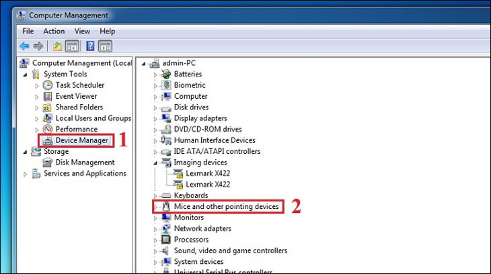
Task: Click the Up one level folder icon
Action: 58,46
